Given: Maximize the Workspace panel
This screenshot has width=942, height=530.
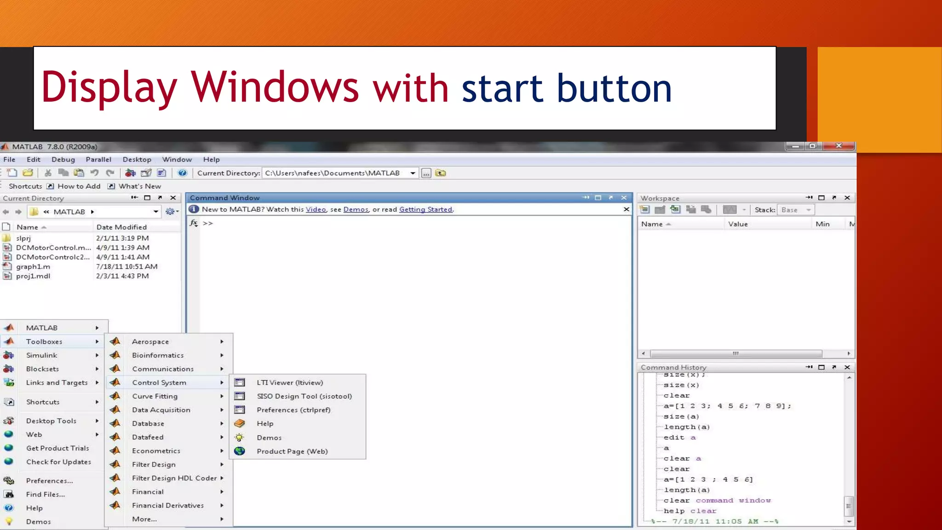Looking at the screenshot, I should tap(821, 198).
